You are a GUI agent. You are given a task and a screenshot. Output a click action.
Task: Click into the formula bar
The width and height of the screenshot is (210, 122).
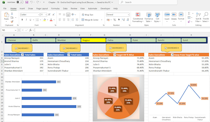coord(122,30)
